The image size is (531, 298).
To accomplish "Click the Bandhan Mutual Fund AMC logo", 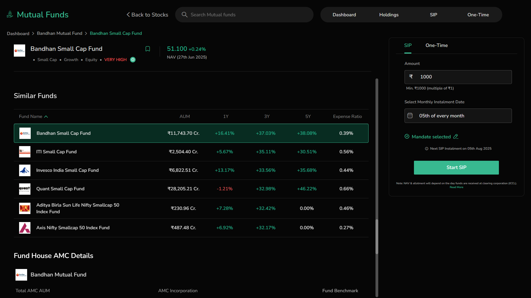I will tap(21, 275).
